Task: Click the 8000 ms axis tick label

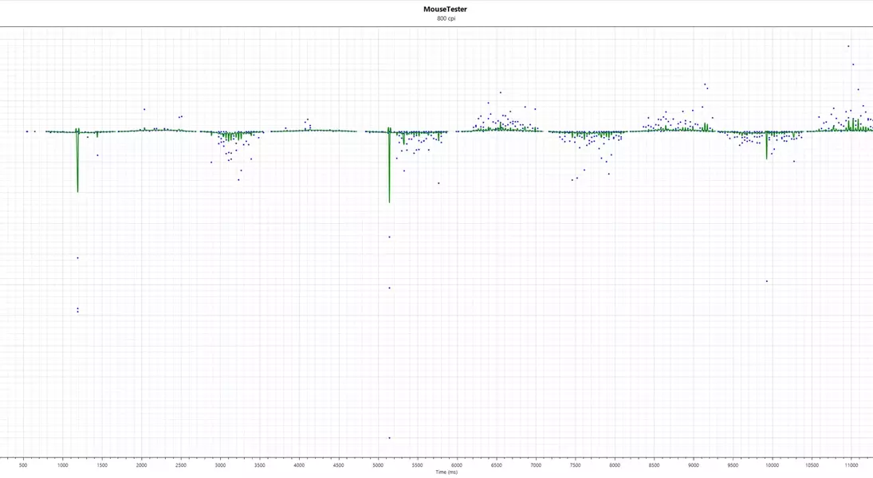Action: coord(615,464)
